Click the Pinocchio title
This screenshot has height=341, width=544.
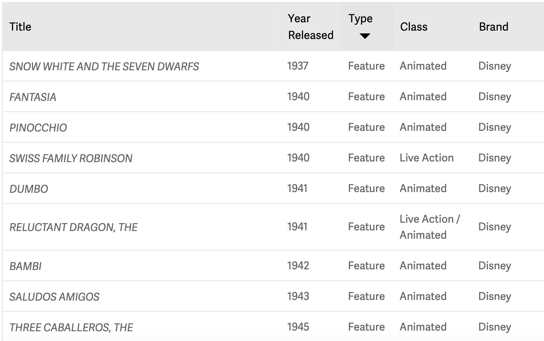(x=38, y=128)
